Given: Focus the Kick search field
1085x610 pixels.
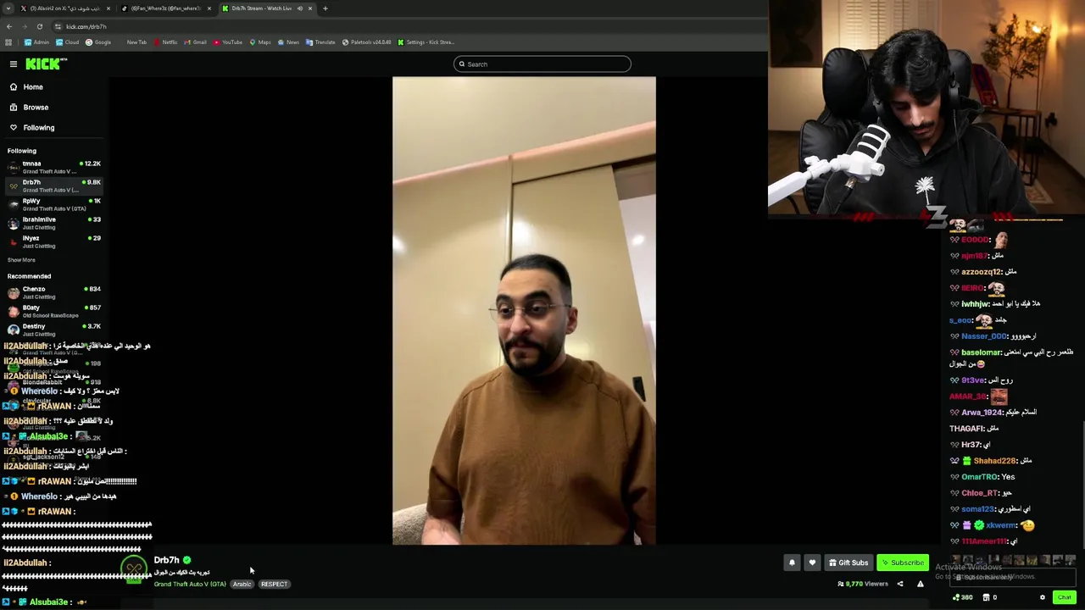Looking at the screenshot, I should pos(542,64).
